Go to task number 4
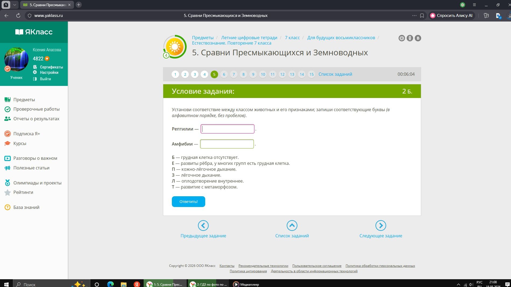Viewport: 511px width, 287px height. tap(204, 74)
